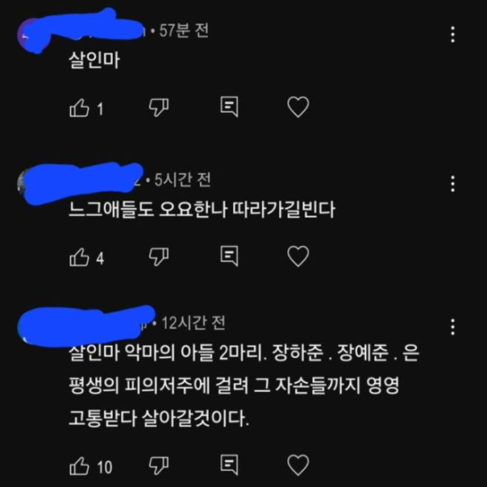Image resolution: width=487 pixels, height=487 pixels.
Task: Reply to the 5시간 전 comment
Action: [229, 256]
